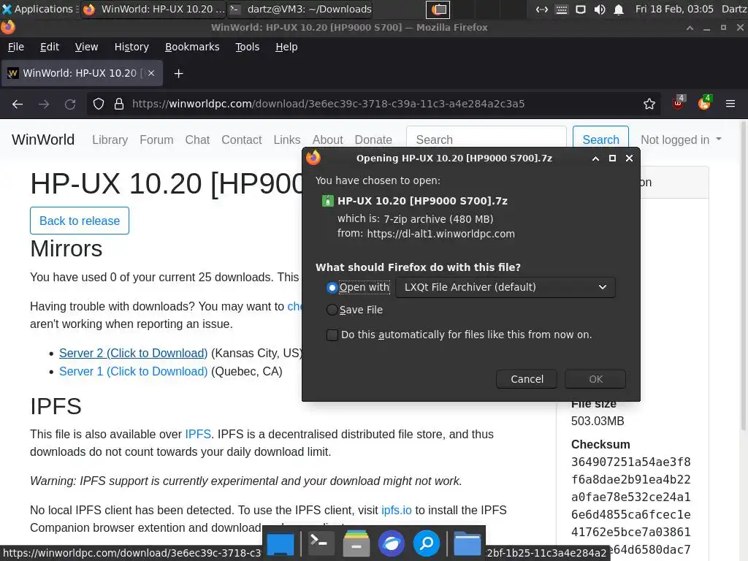Open the tracking protection shield icon
The height and width of the screenshot is (561, 748).
point(99,104)
